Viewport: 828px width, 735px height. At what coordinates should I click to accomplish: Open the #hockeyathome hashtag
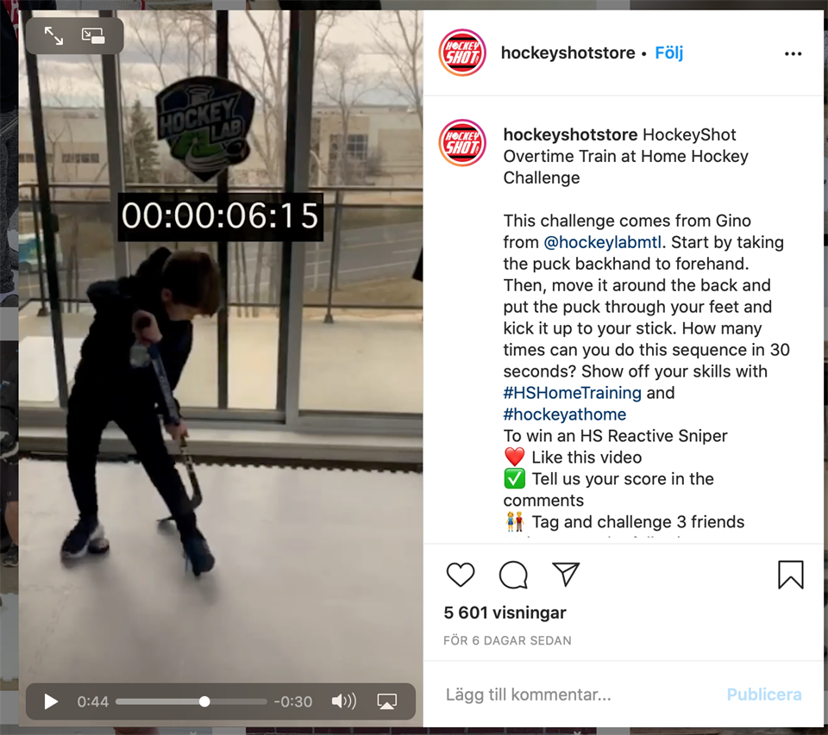[564, 414]
